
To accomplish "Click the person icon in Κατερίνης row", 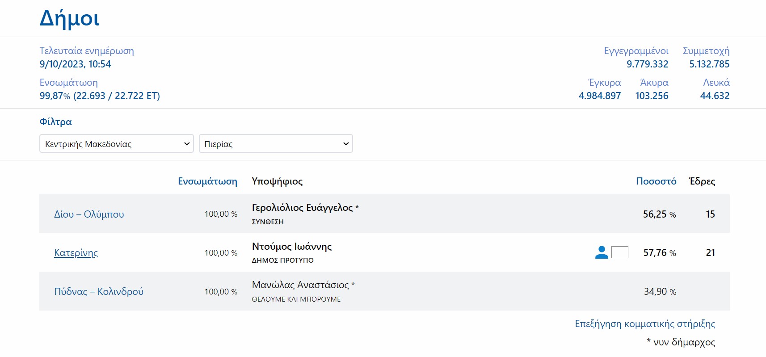I will pyautogui.click(x=602, y=252).
